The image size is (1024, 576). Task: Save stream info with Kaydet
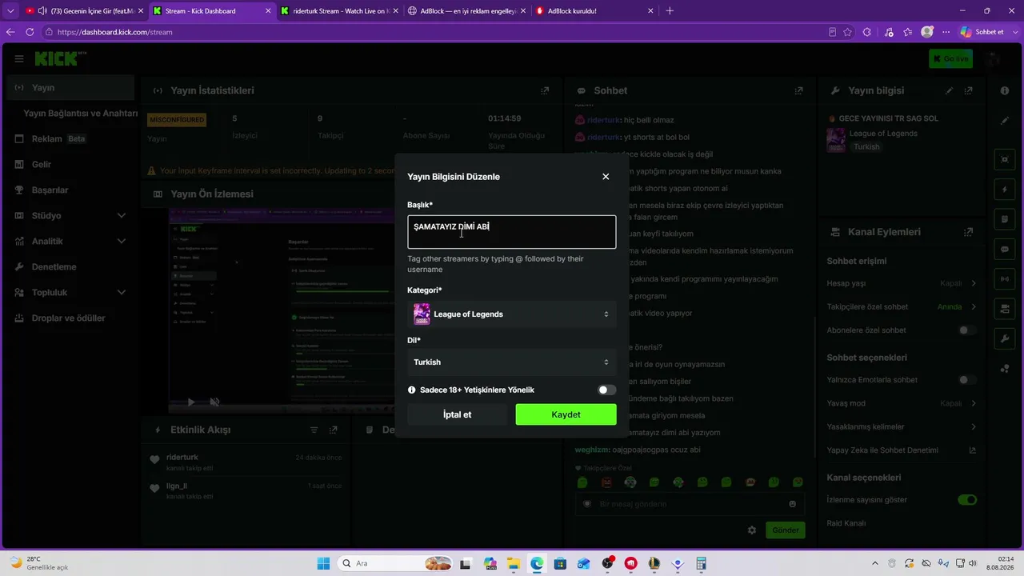(x=566, y=414)
